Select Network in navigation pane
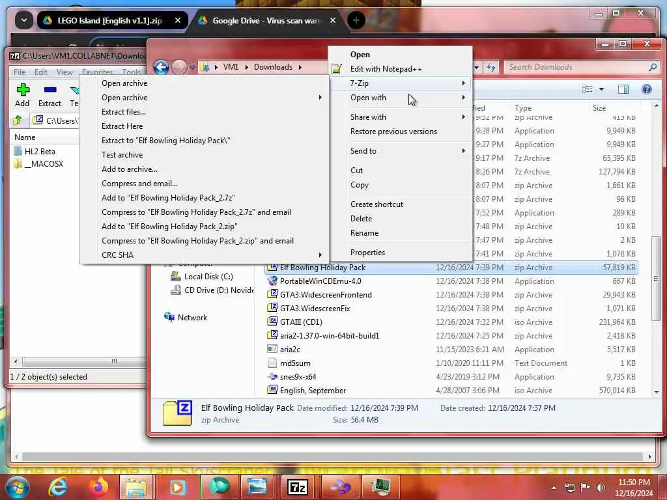667x500 pixels. pos(186,318)
